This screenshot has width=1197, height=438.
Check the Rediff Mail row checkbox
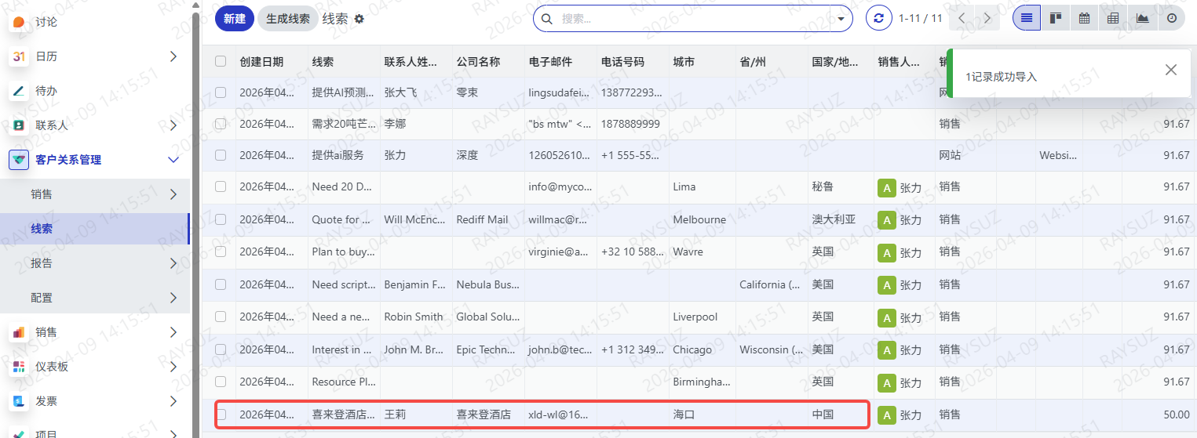point(221,219)
